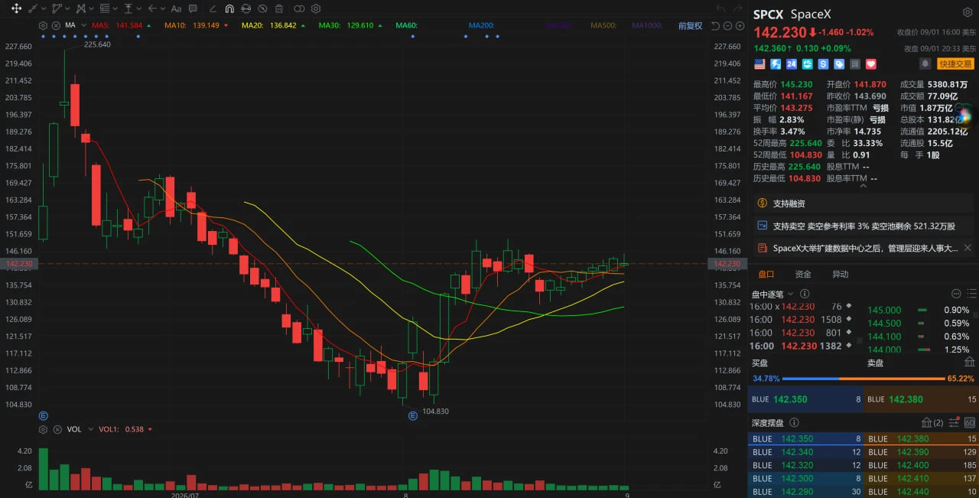Viewport: 979px width, 498px height.
Task: Select the pitchfork channel drawing tool
Action: point(80,8)
